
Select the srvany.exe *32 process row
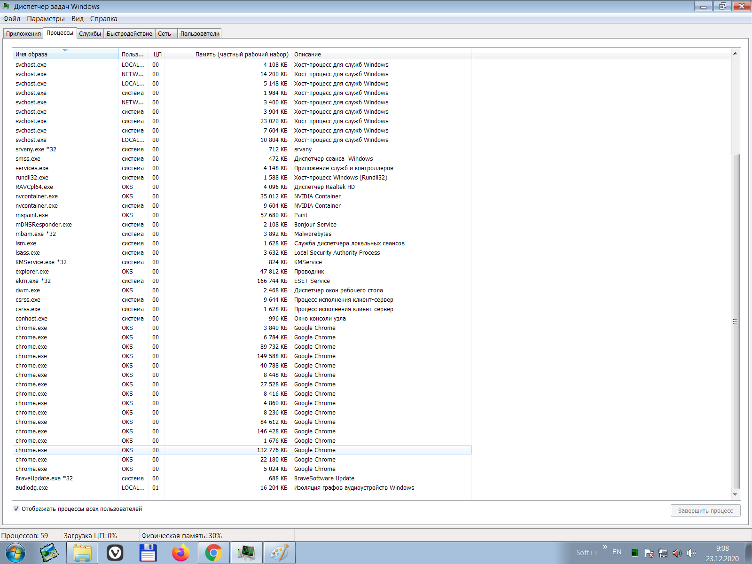coord(242,149)
